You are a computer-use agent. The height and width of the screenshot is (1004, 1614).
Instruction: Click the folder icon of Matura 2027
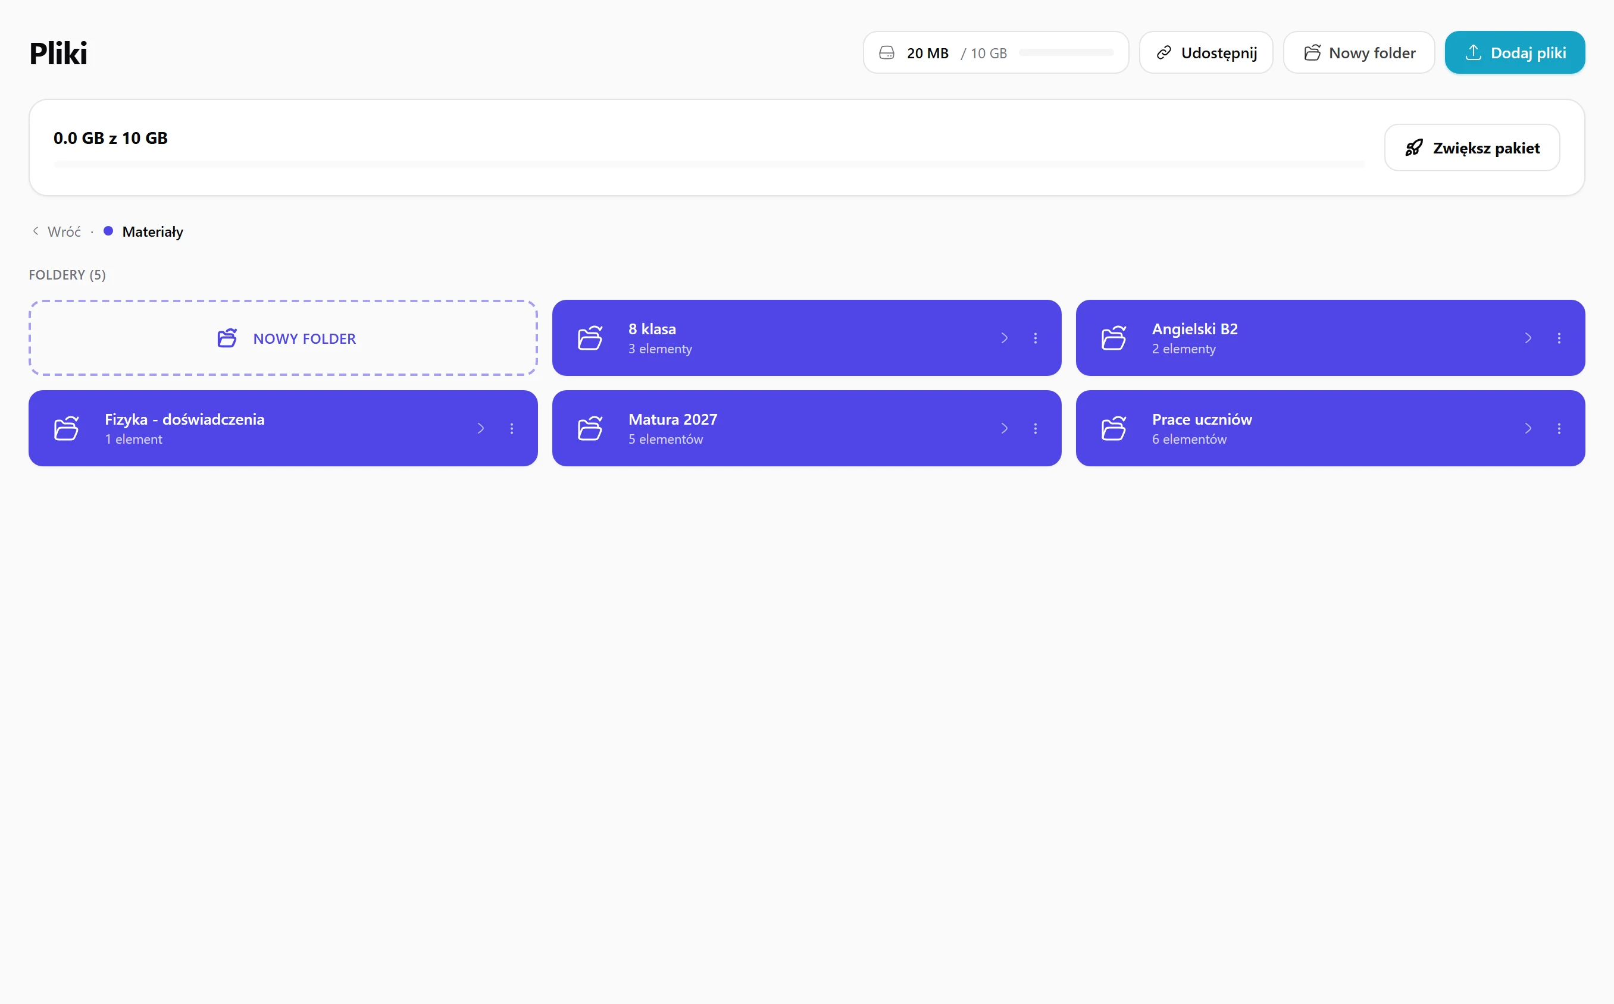coord(590,428)
